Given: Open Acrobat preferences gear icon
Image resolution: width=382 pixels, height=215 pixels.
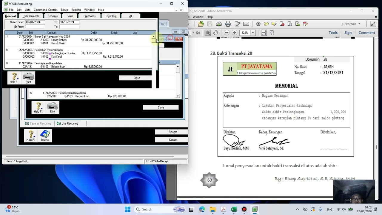Looking at the screenshot, I should click(258, 24).
